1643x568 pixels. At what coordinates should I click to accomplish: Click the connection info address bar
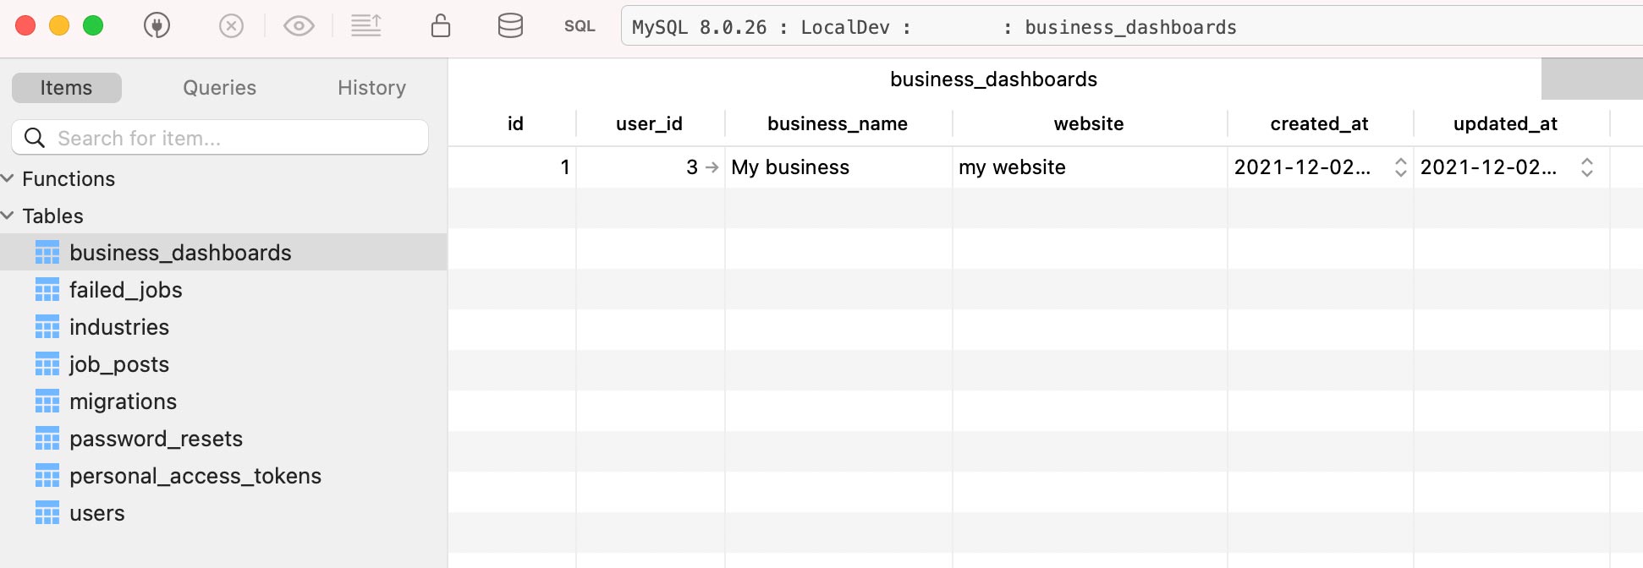[1132, 26]
